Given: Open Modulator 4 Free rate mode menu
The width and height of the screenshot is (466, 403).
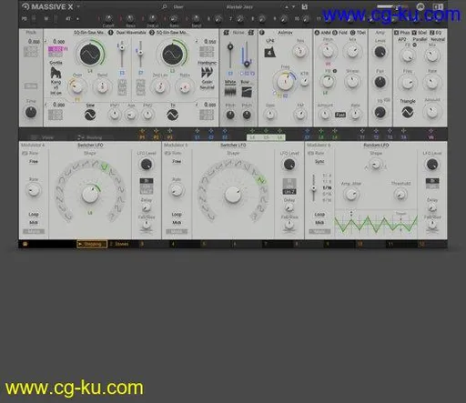Looking at the screenshot, I should click(34, 161).
